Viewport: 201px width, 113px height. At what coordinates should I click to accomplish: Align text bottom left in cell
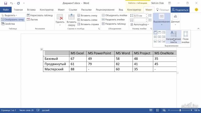point(155,41)
